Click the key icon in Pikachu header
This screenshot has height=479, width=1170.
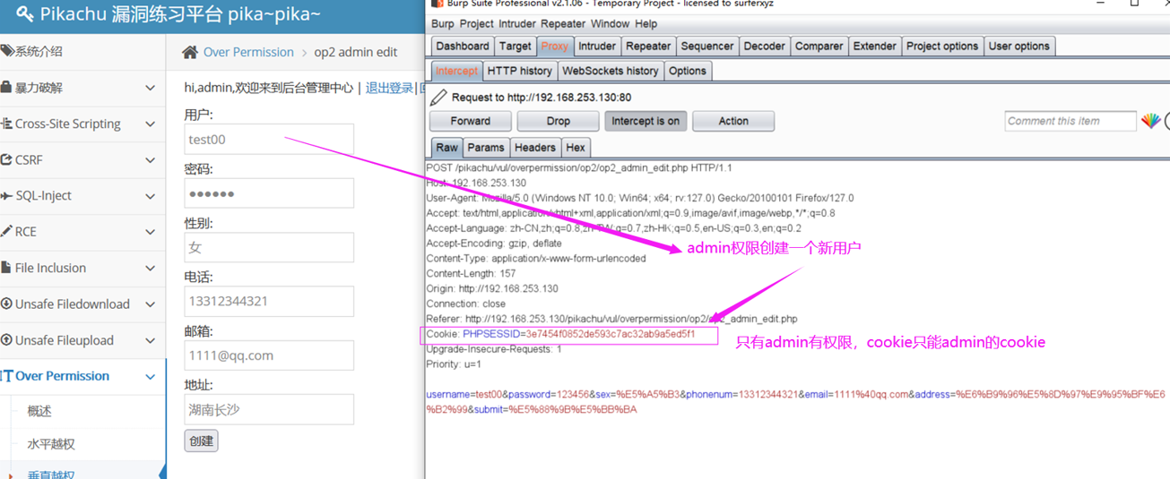pos(25,14)
